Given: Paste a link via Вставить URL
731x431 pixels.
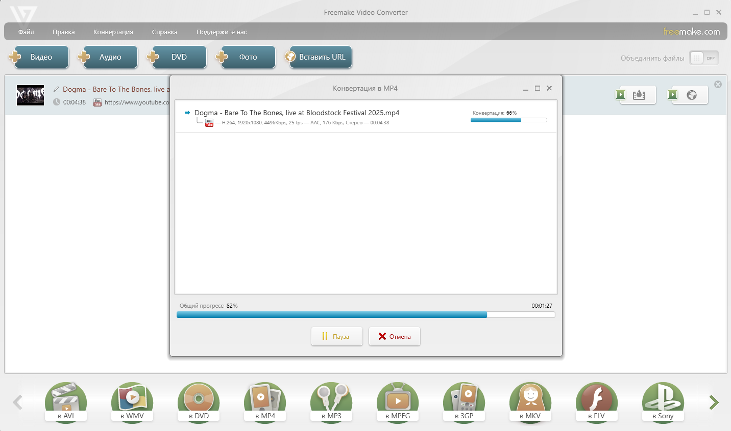Looking at the screenshot, I should click(319, 57).
